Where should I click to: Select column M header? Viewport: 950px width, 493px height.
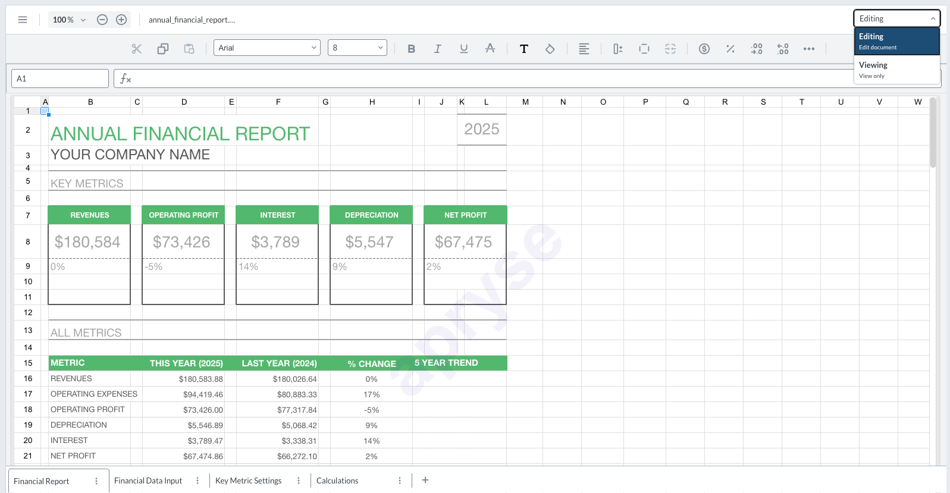point(525,102)
